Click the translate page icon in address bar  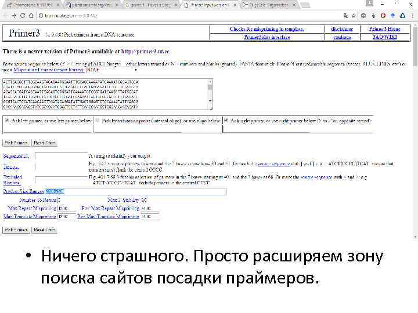click(x=346, y=16)
